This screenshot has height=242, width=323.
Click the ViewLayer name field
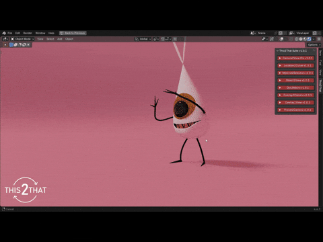[x=303, y=33]
